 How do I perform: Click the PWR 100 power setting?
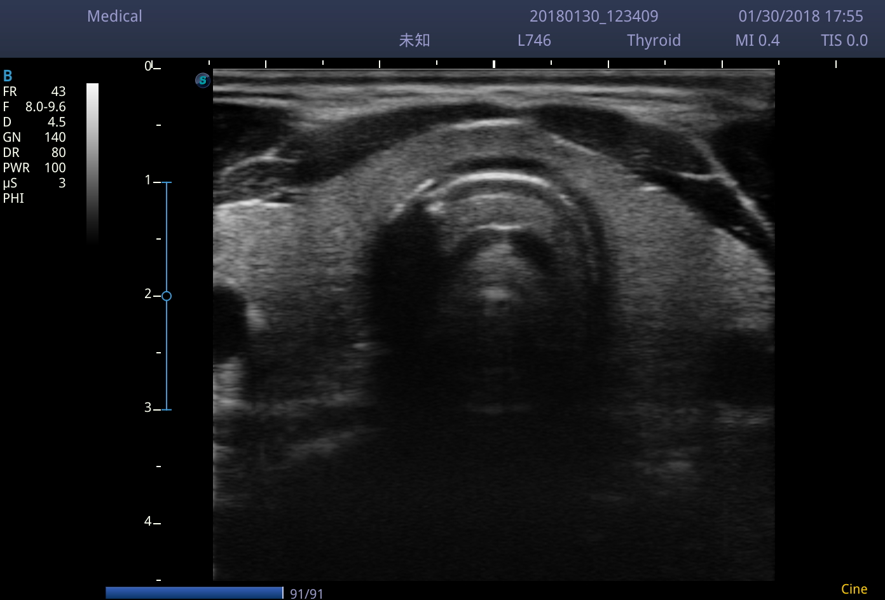(x=34, y=168)
